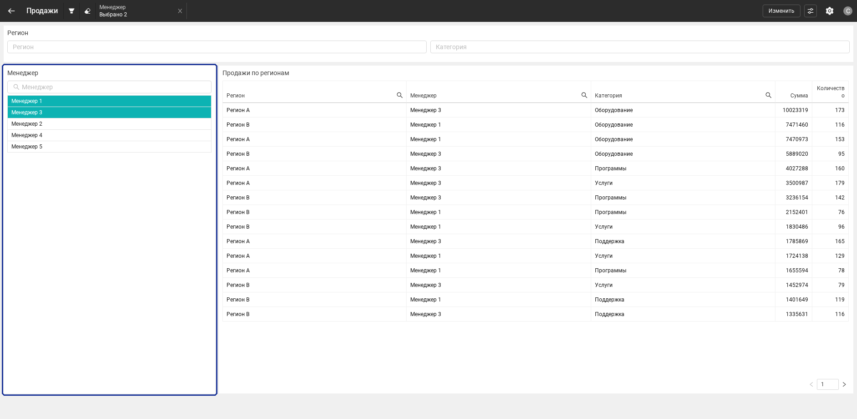
Task: Click the sum value 1830486
Action: [797, 227]
